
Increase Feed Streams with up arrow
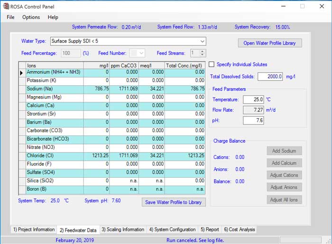(x=203, y=51)
